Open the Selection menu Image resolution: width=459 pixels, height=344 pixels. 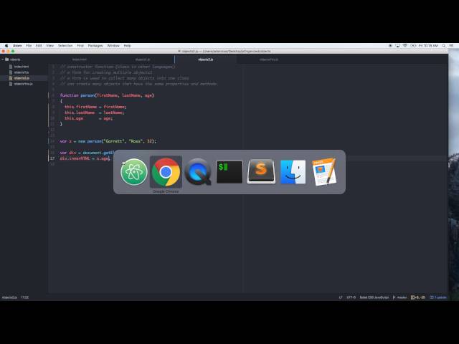tap(65, 46)
